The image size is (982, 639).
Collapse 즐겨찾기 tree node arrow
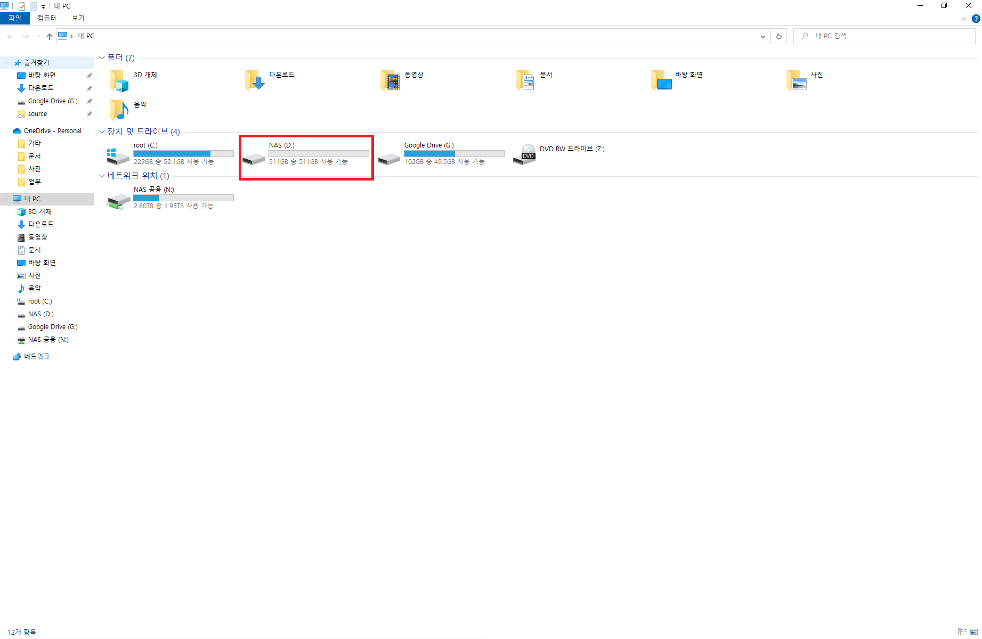click(6, 62)
